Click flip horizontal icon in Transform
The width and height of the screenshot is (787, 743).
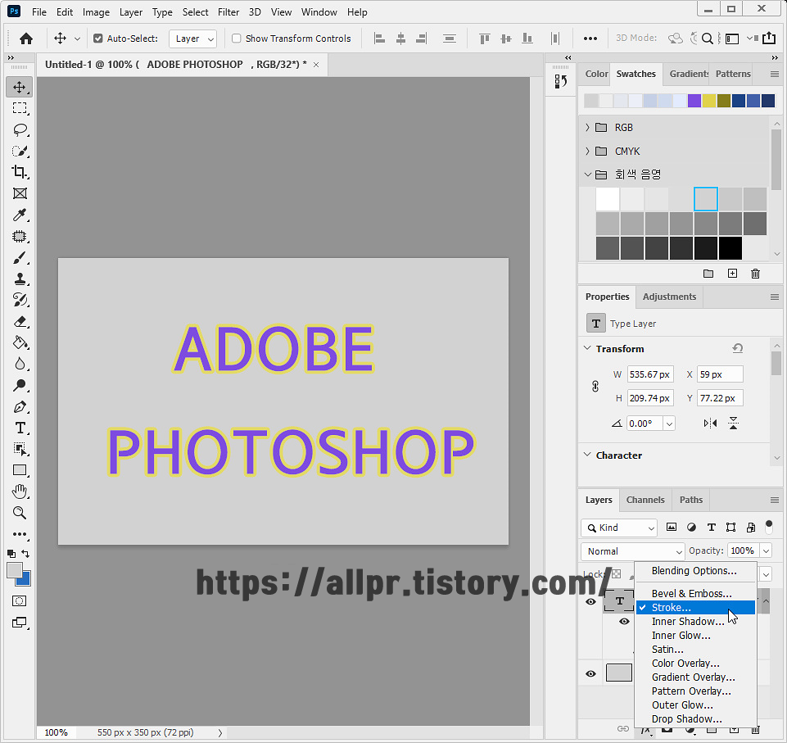(710, 424)
